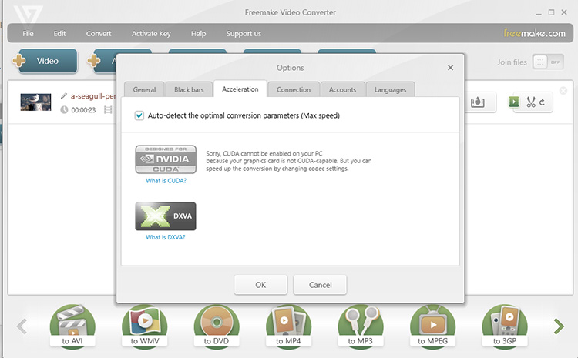Click the 00:00:23 duration text
Viewport: 578px width, 358px height.
pos(83,110)
